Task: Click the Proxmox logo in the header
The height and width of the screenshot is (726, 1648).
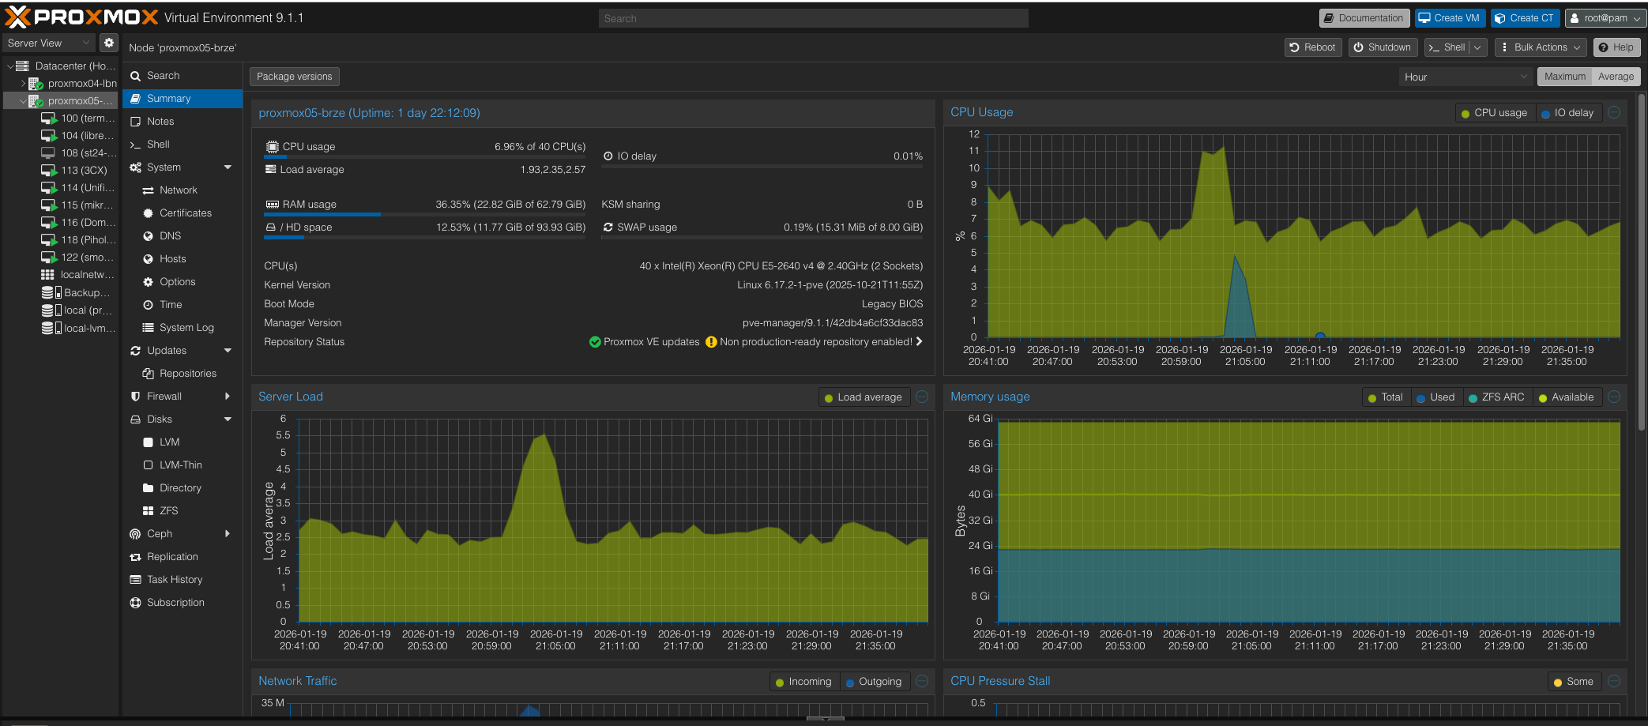Action: point(81,17)
